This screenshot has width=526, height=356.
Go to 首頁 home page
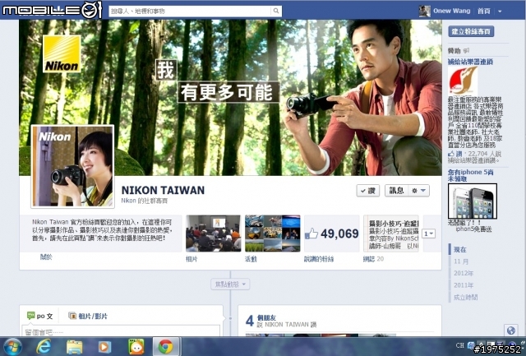(484, 11)
